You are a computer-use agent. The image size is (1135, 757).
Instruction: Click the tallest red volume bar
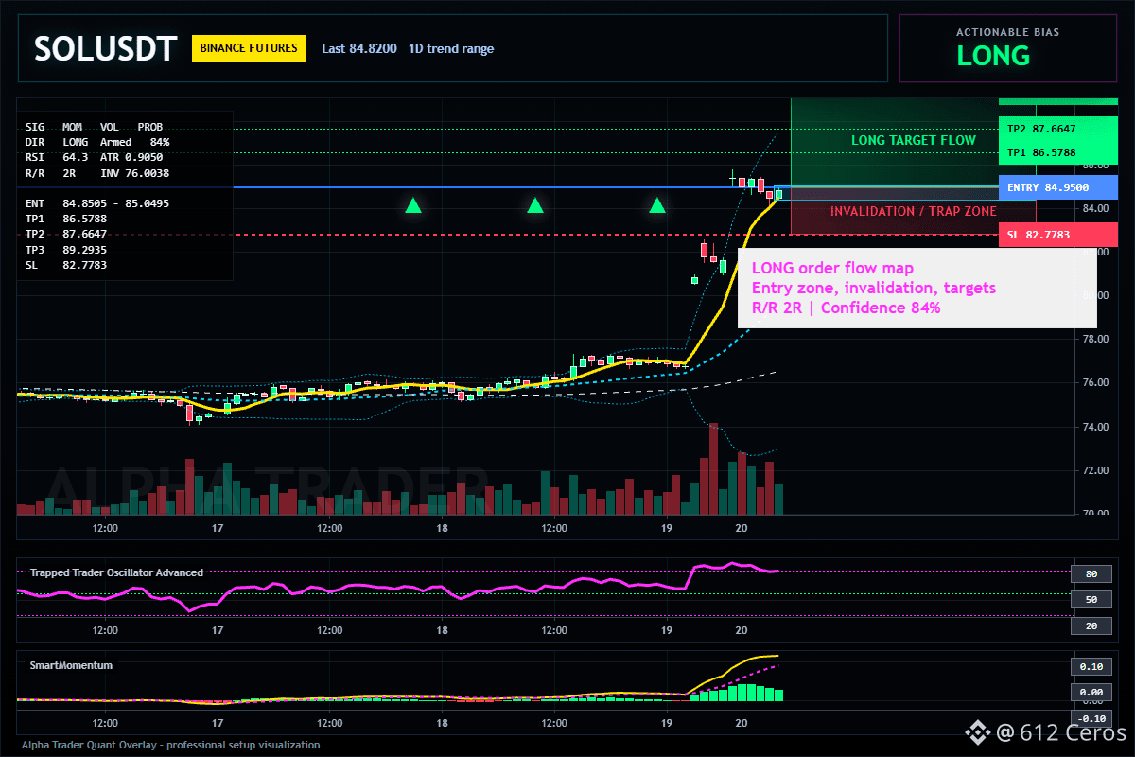[713, 468]
